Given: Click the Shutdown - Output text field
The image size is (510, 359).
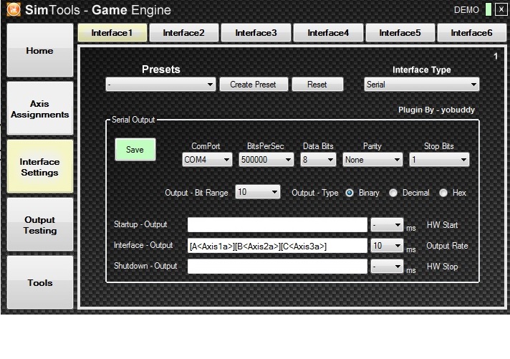Looking at the screenshot, I should (x=277, y=267).
